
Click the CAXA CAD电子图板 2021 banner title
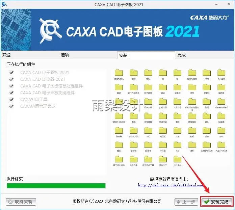pyautogui.click(x=133, y=31)
